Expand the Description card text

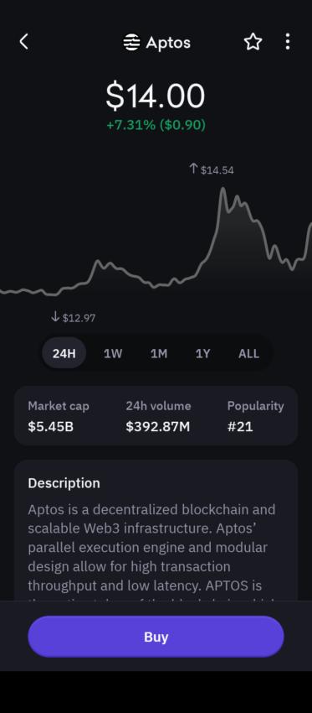tap(156, 530)
